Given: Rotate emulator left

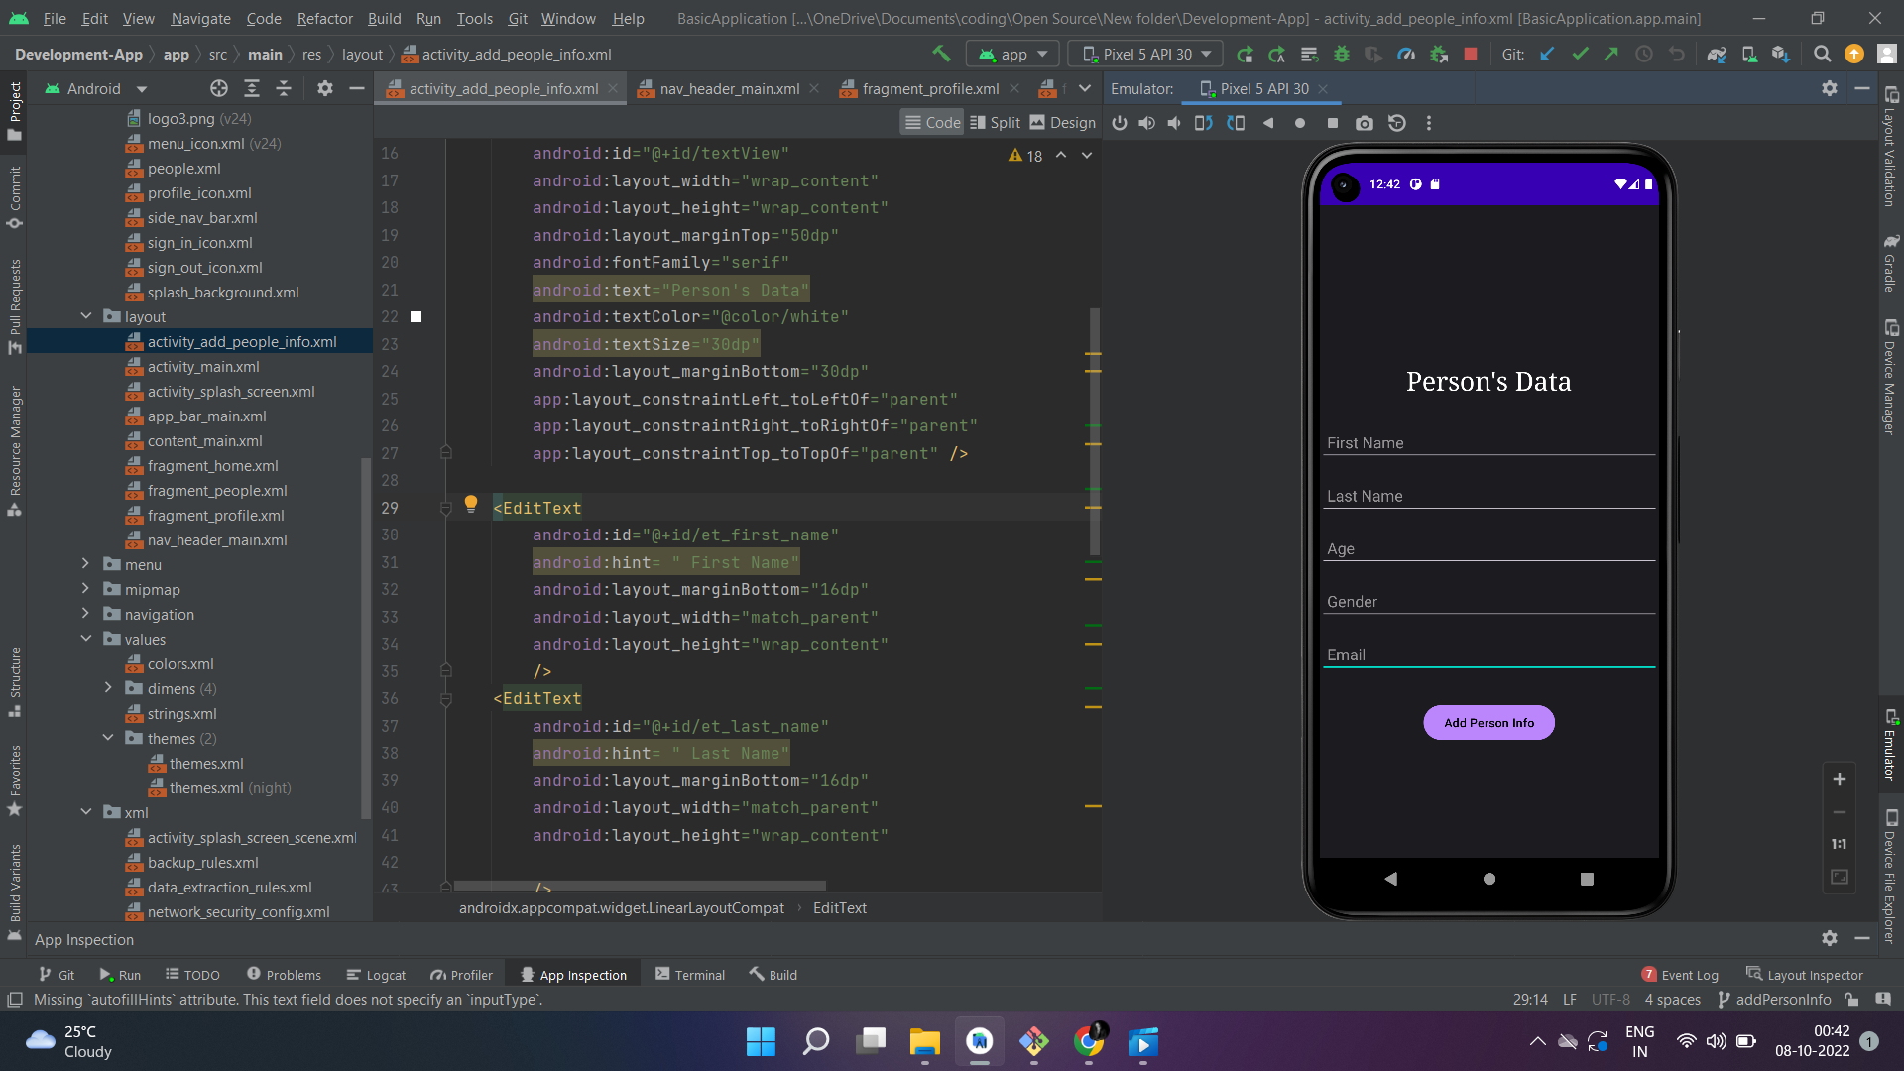Looking at the screenshot, I should click(1203, 123).
